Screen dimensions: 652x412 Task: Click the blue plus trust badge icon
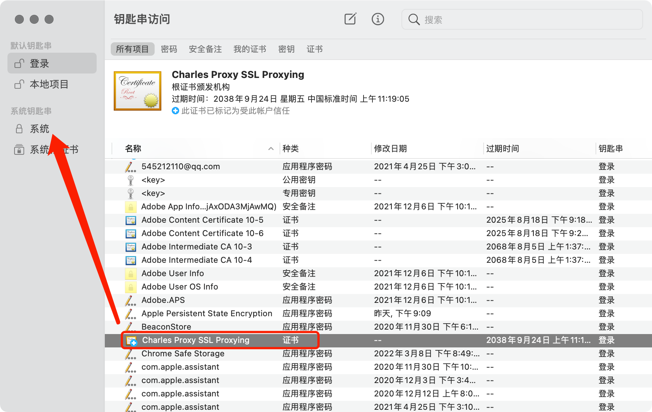tap(175, 111)
